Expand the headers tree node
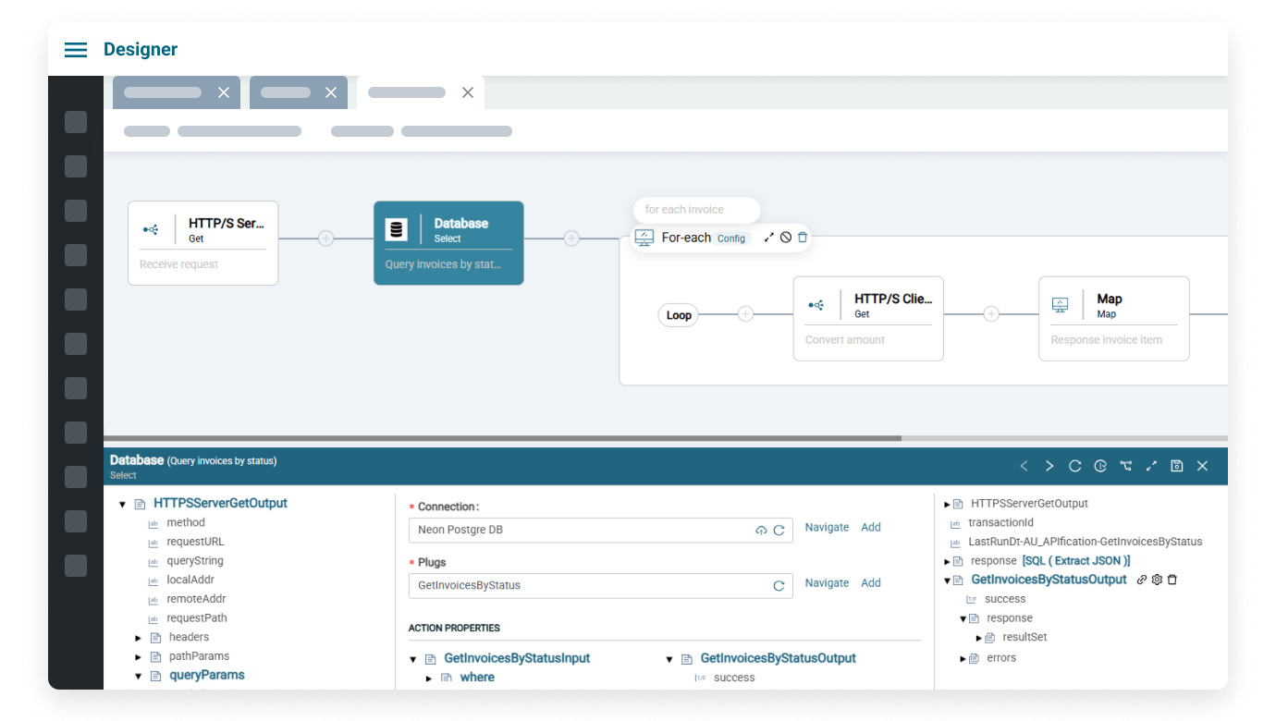 click(139, 638)
